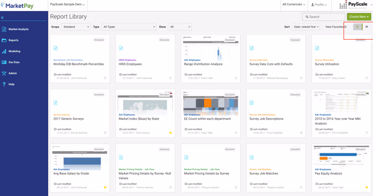Favorite Survey Utilization report star
Image resolution: width=373 pixels, height=196 pixels.
coord(367,78)
